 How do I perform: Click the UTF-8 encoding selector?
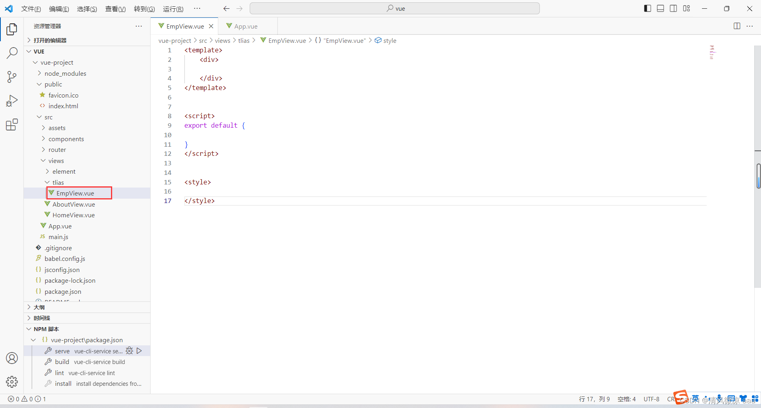(x=652, y=399)
